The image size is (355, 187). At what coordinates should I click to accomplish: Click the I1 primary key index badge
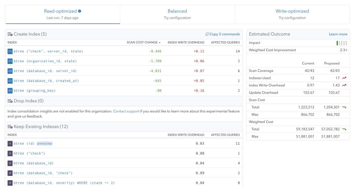pyautogui.click(x=10, y=144)
